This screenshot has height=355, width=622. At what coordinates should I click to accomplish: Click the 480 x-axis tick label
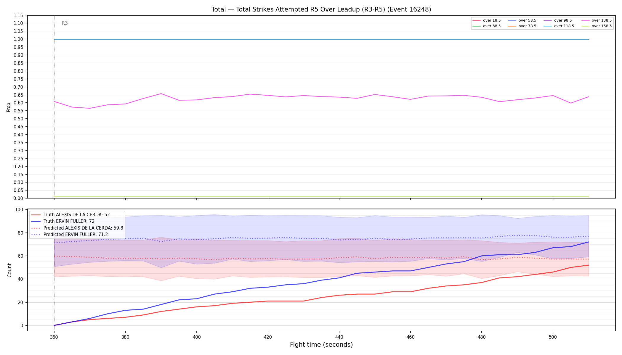click(482, 337)
